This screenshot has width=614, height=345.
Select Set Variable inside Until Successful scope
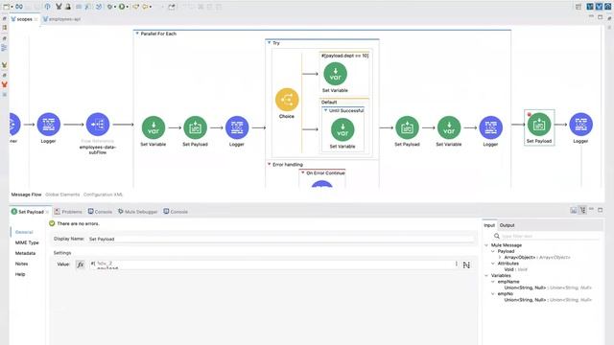tap(342, 129)
